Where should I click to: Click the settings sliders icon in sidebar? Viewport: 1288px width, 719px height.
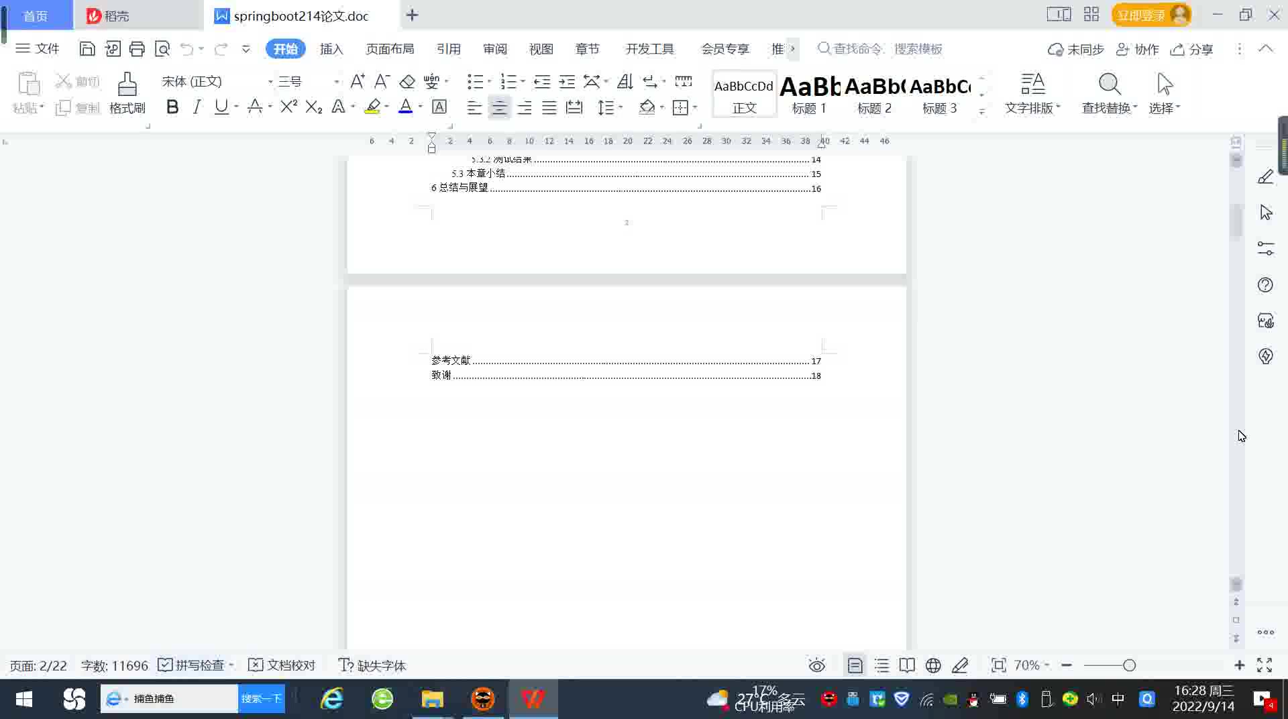point(1265,249)
